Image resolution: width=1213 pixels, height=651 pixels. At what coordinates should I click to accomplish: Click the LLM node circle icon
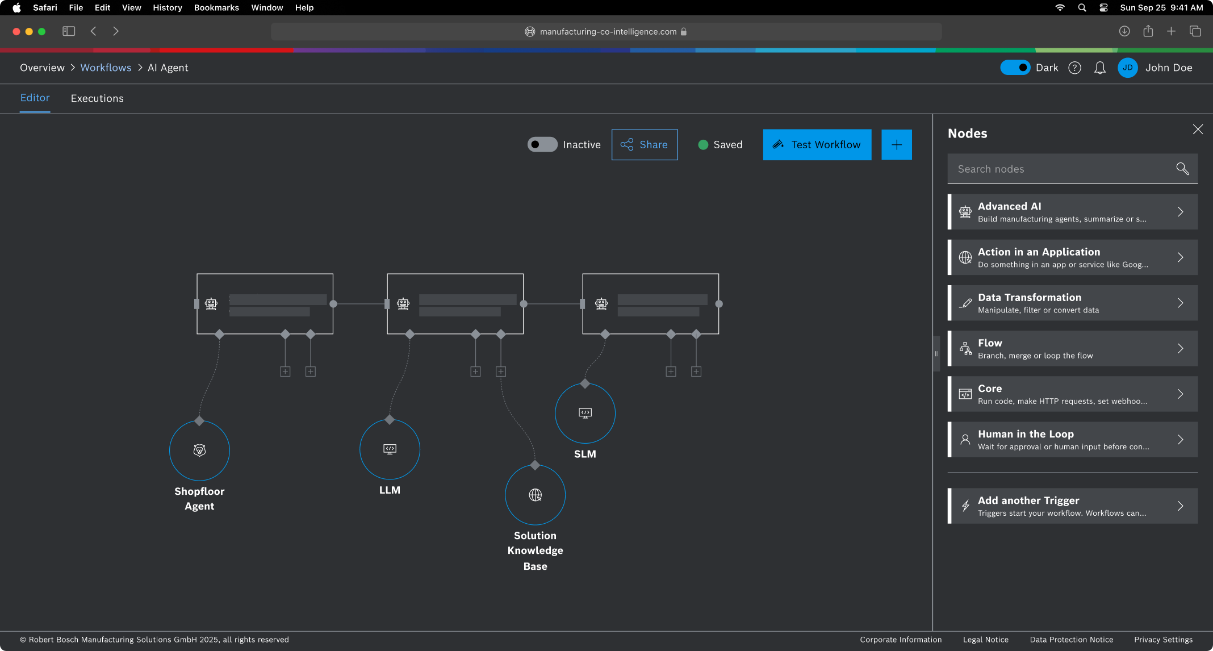[x=390, y=449]
